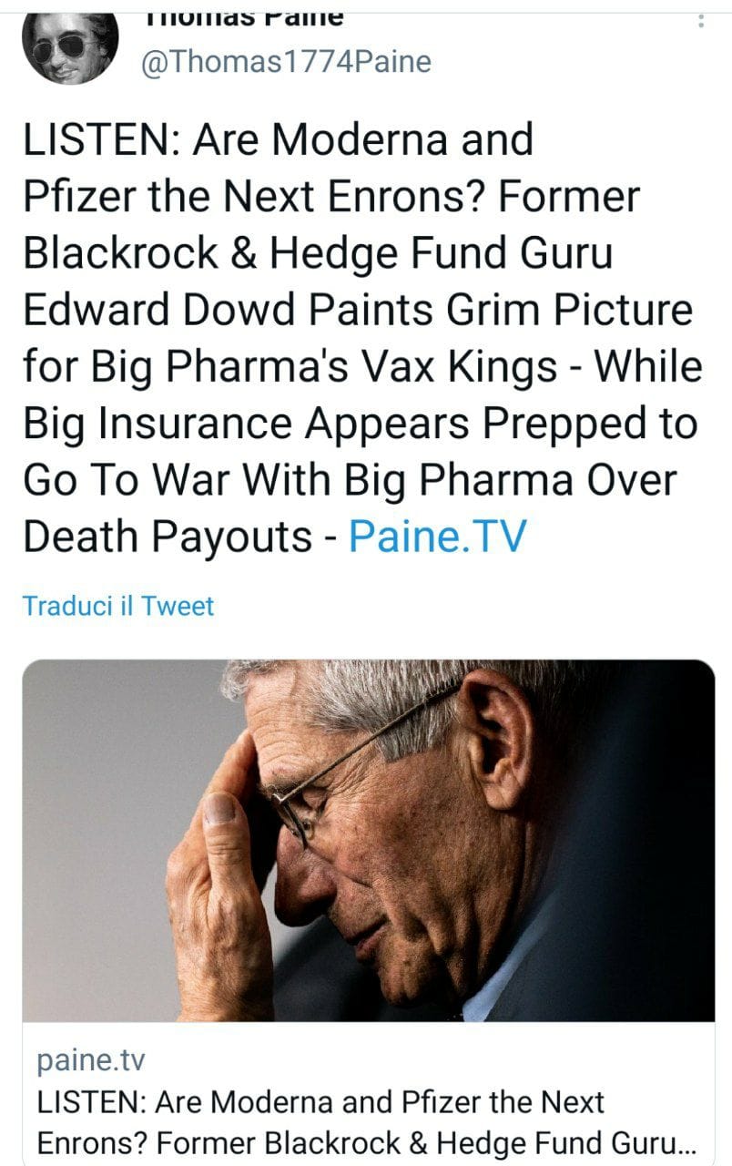
Task: Tap the Thomas Paine profile avatar
Action: tap(70, 46)
